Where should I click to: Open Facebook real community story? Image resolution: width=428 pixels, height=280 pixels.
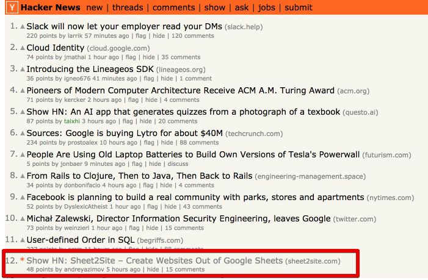(x=195, y=197)
